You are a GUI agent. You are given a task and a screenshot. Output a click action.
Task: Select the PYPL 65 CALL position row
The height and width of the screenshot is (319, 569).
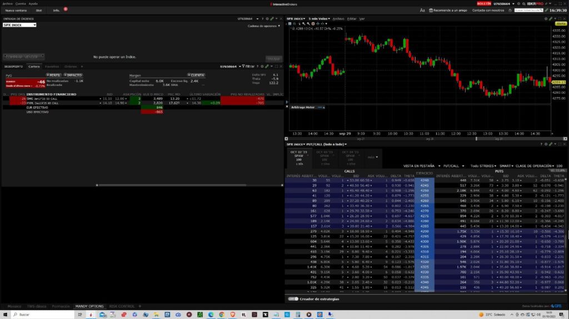click(143, 103)
